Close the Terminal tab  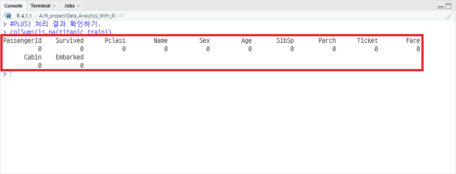pos(54,6)
